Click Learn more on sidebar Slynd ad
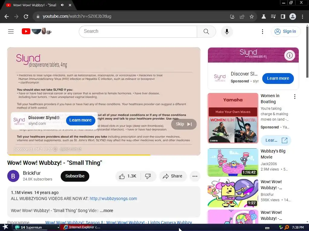309x231 pixels. [278, 79]
